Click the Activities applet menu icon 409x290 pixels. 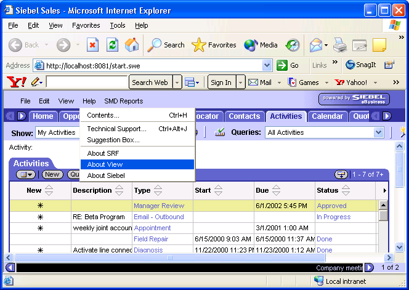coord(25,175)
